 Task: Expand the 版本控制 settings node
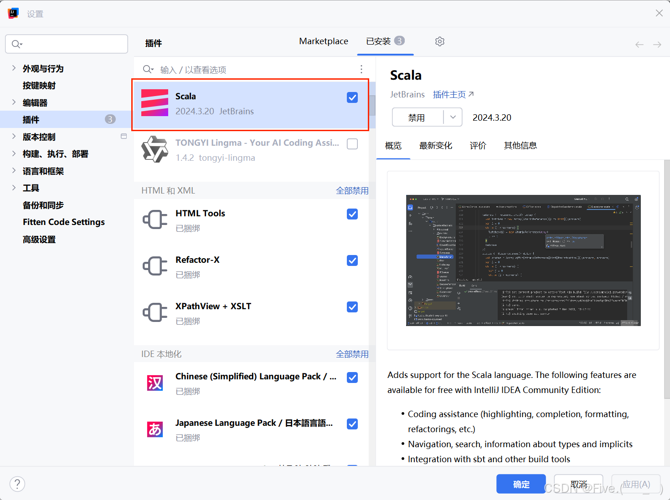coord(14,137)
